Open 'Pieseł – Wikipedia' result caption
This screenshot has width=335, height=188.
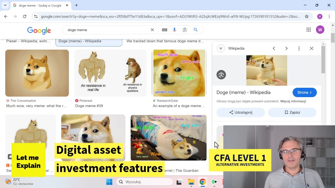coord(29,41)
